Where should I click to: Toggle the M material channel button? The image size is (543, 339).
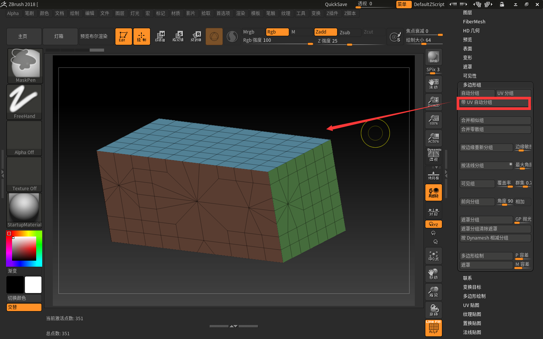pyautogui.click(x=301, y=32)
